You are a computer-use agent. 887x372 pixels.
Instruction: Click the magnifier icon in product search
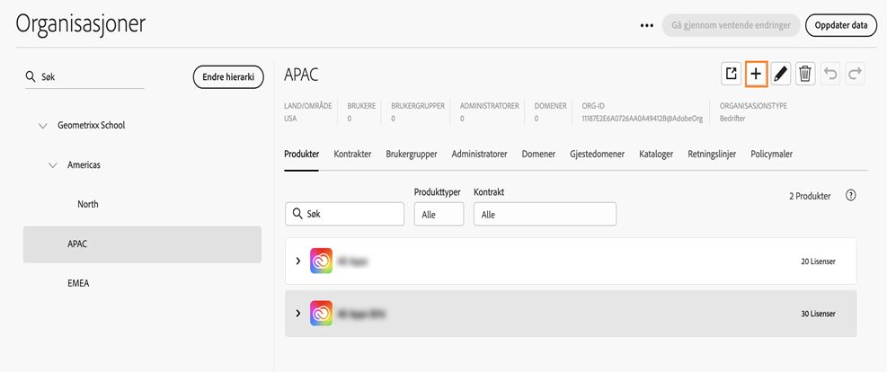pyautogui.click(x=297, y=214)
